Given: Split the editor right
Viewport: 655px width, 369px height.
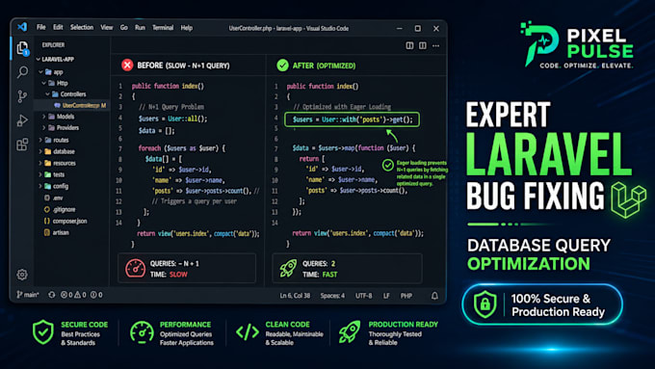Looking at the screenshot, I should pyautogui.click(x=409, y=45).
